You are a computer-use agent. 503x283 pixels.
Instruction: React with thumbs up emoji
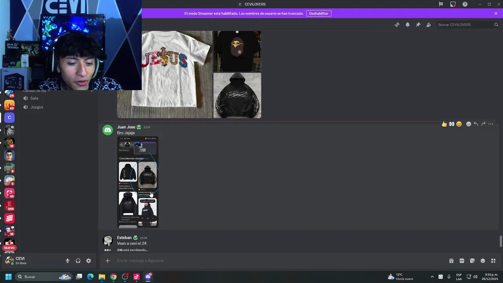pos(444,124)
